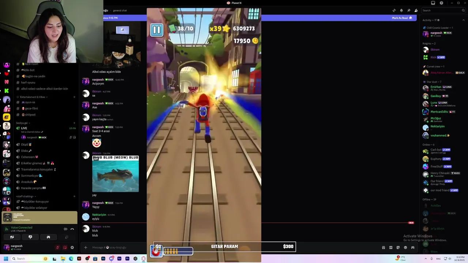468x263 pixels.
Task: Open Photoshop from the taskbar
Action: point(103,259)
